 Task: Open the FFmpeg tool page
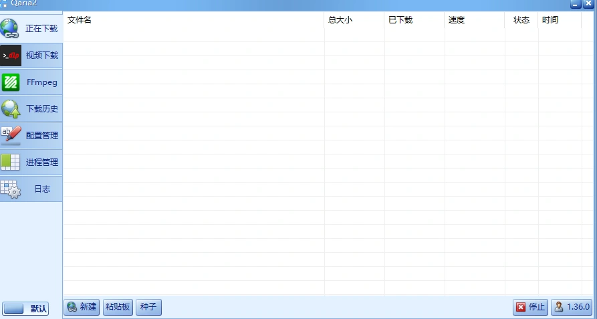click(x=31, y=82)
